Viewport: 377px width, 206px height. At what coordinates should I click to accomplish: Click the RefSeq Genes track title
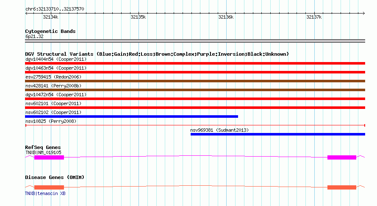[x=43, y=147]
